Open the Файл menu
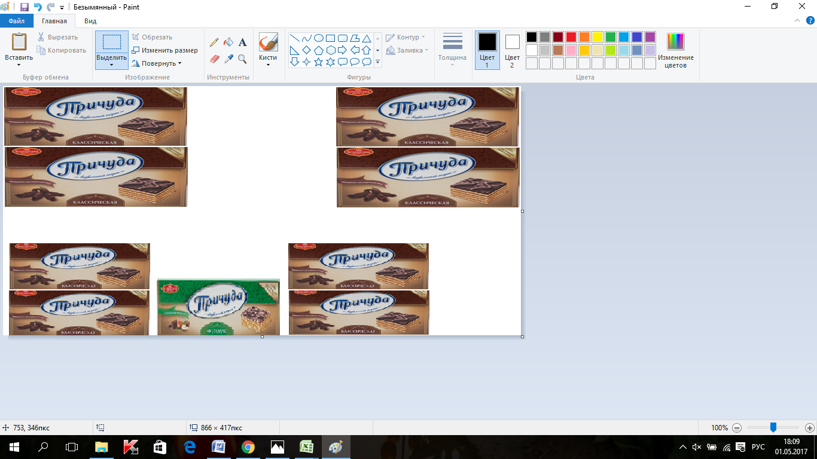Viewport: 817px width, 459px height. pos(17,20)
